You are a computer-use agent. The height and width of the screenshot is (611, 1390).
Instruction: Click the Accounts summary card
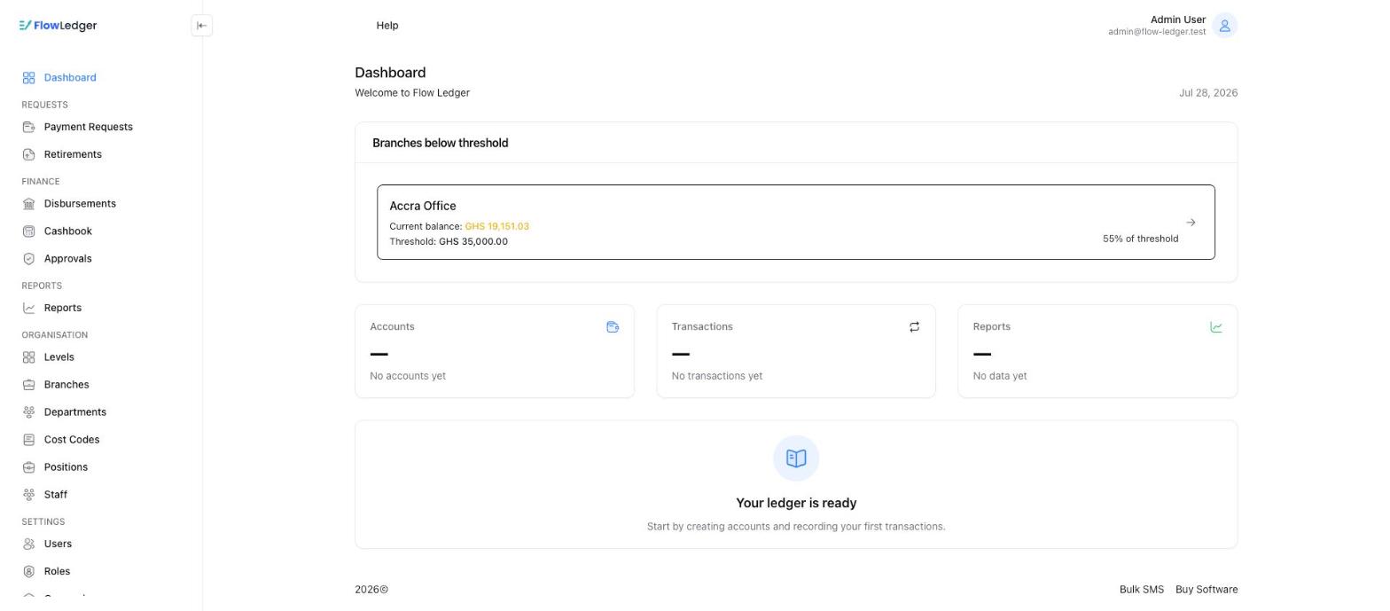click(495, 351)
